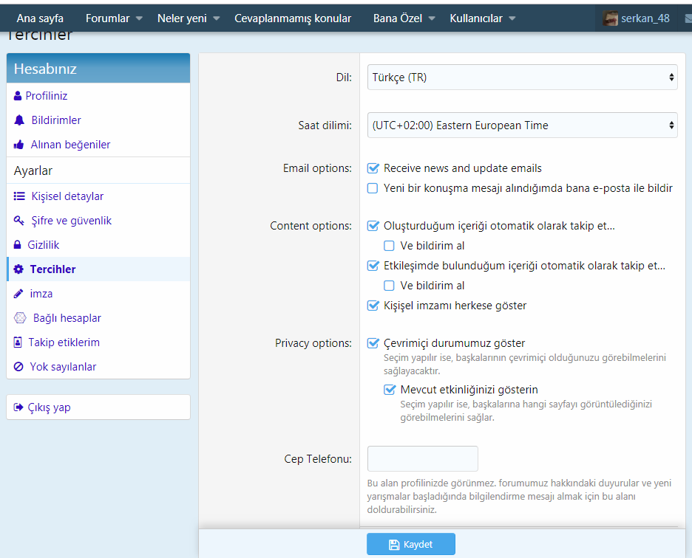692x558 pixels.
Task: Toggle Etkileşimde bulunduğum içeriği otomatik takip et
Action: [373, 266]
